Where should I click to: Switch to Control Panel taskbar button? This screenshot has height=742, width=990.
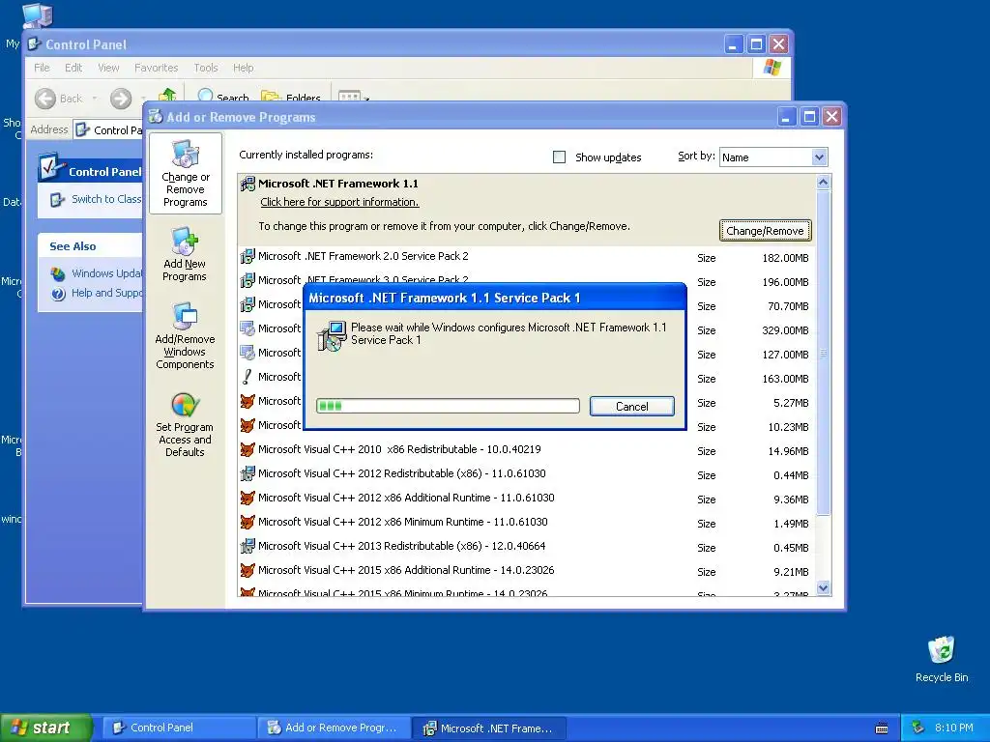(x=180, y=728)
